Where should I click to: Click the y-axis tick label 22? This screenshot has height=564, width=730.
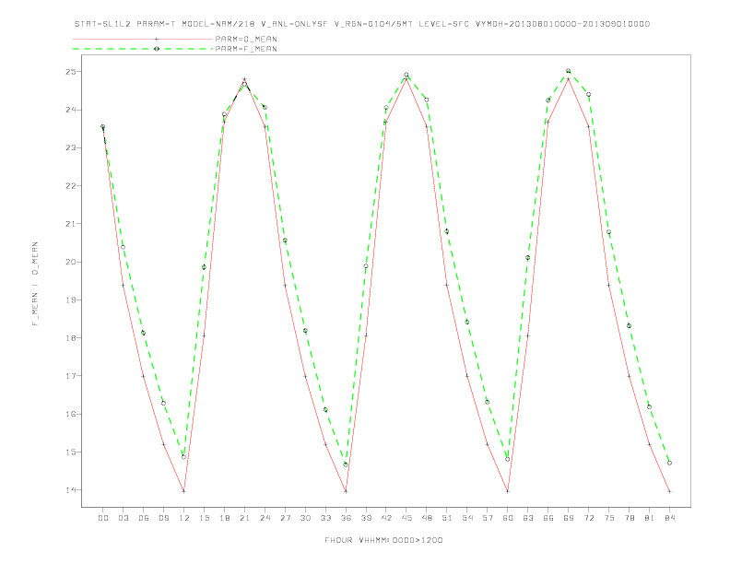71,185
